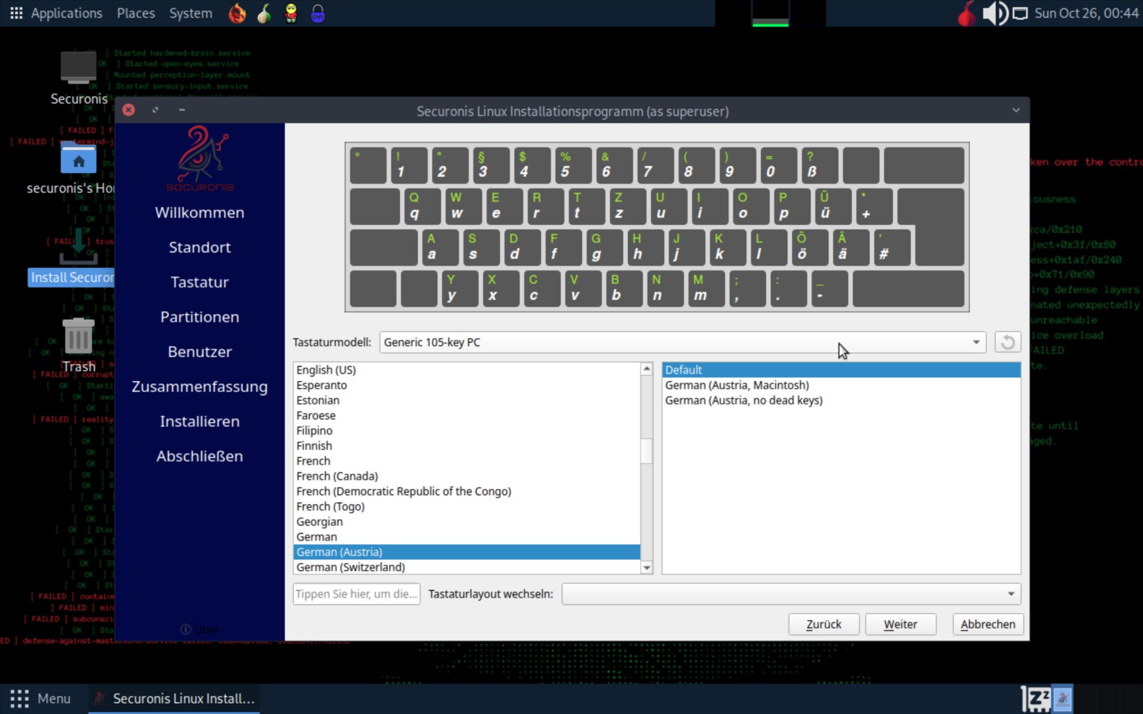Open the Places menu

(136, 13)
